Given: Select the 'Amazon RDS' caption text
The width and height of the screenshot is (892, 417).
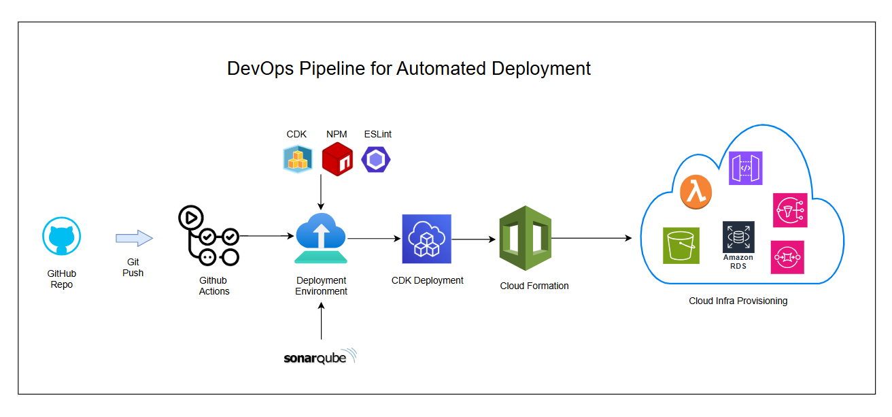Looking at the screenshot, I should pos(738,262).
